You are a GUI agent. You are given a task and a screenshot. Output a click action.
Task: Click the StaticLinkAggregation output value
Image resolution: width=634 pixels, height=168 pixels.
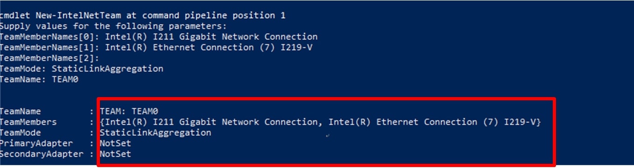tap(155, 133)
